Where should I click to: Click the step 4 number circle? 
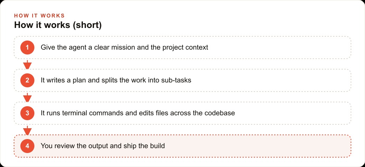(x=27, y=146)
